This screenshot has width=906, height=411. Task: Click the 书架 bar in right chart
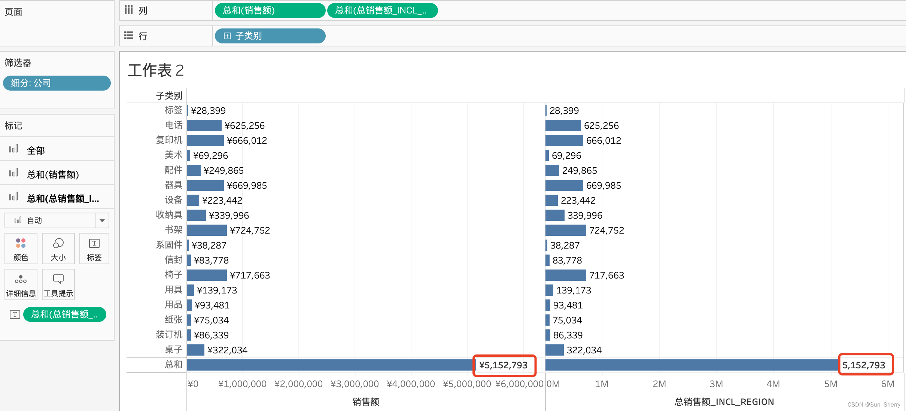[x=565, y=230]
